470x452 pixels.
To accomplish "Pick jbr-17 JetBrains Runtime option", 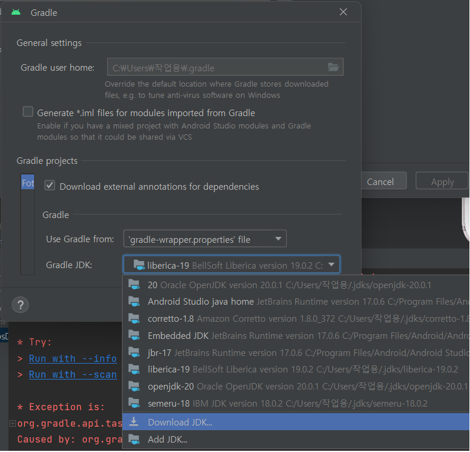I will pos(296,353).
